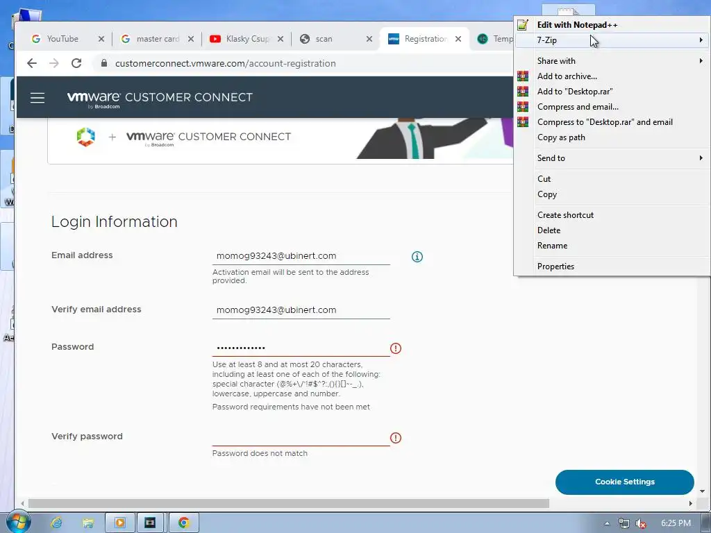The height and width of the screenshot is (533, 711).
Task: Click the muted volume tray icon
Action: (641, 523)
